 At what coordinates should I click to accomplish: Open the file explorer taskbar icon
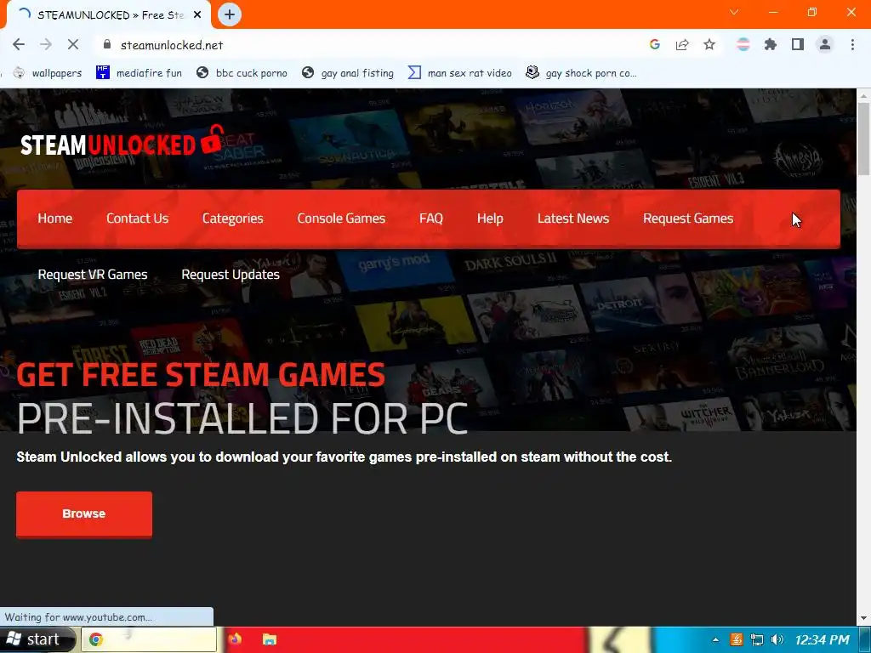[x=270, y=639]
